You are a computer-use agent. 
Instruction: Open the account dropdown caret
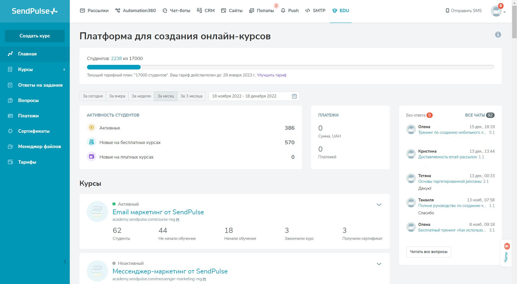pos(504,12)
